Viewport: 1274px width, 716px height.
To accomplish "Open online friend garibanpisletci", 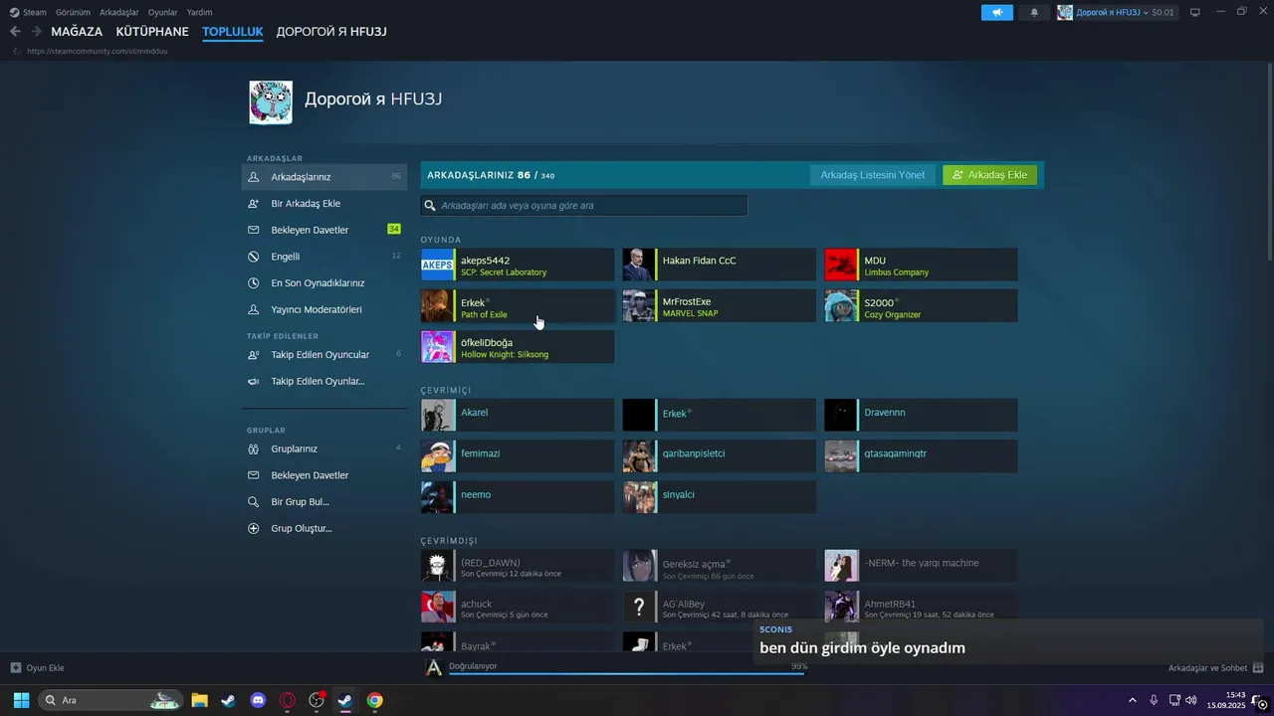I will coord(720,456).
